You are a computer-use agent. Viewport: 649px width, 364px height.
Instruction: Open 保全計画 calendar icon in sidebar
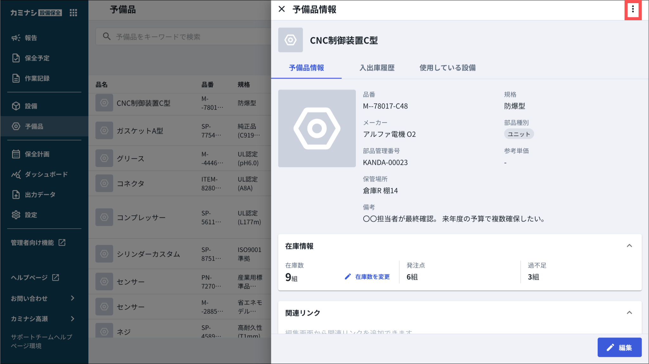16,154
